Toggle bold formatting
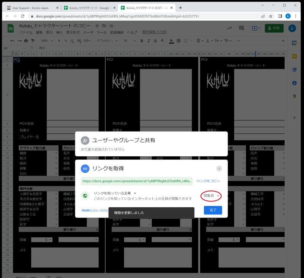Image resolution: width=304 pixels, height=278 pixels. pos(142,41)
